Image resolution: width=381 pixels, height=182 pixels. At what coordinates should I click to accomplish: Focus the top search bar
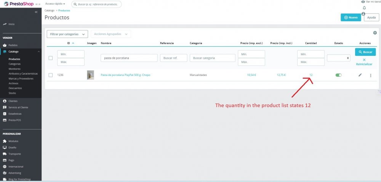[96, 4]
